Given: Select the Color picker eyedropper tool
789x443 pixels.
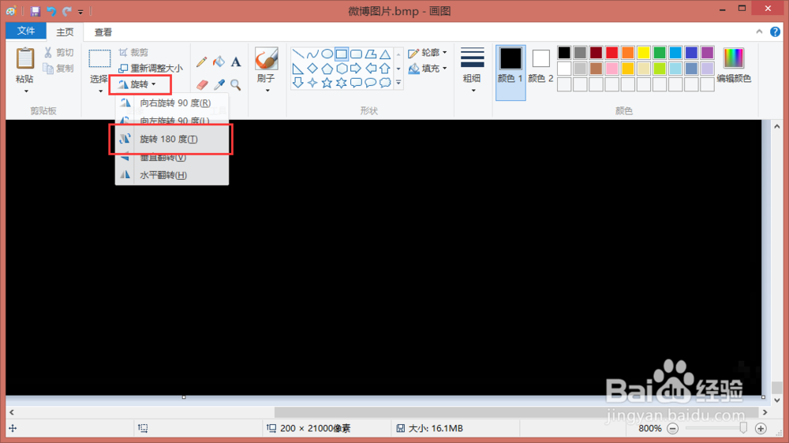Looking at the screenshot, I should [x=219, y=84].
